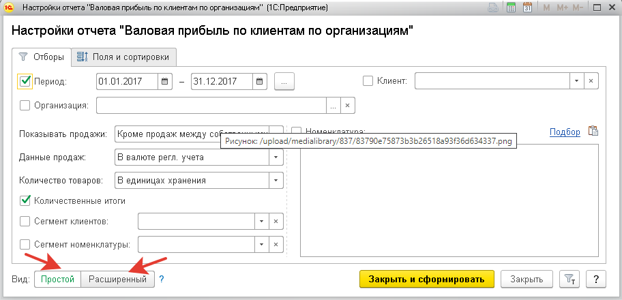The width and height of the screenshot is (622, 300).
Task: Open help with the question mark button
Action: coord(596,279)
